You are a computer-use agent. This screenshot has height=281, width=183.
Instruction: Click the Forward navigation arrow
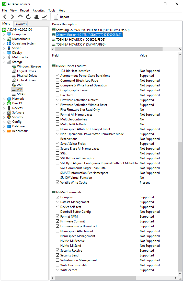(x=12, y=17)
